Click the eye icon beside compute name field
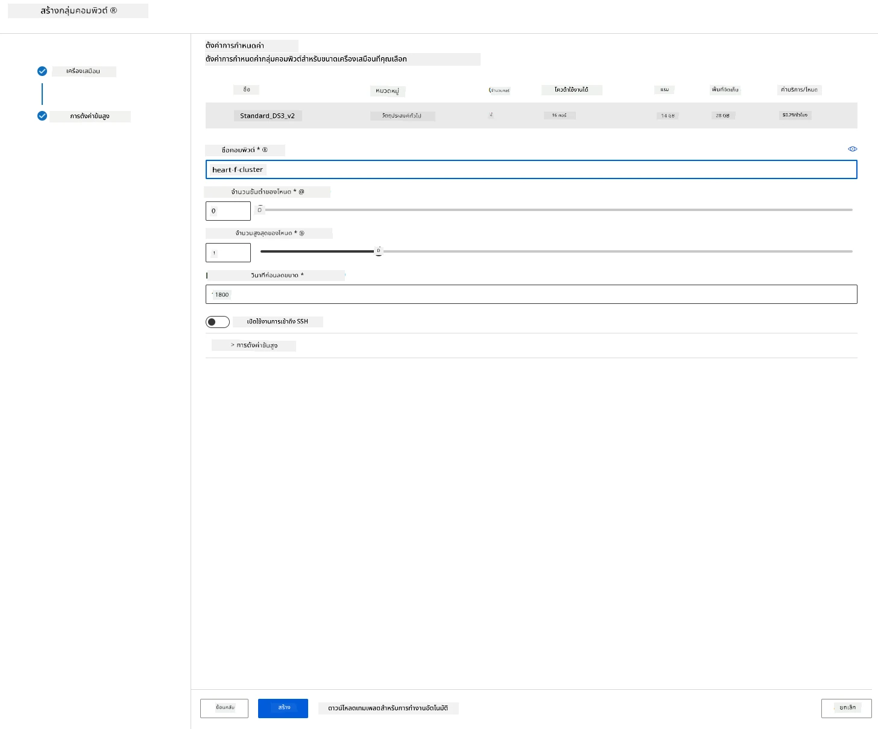 pyautogui.click(x=852, y=149)
